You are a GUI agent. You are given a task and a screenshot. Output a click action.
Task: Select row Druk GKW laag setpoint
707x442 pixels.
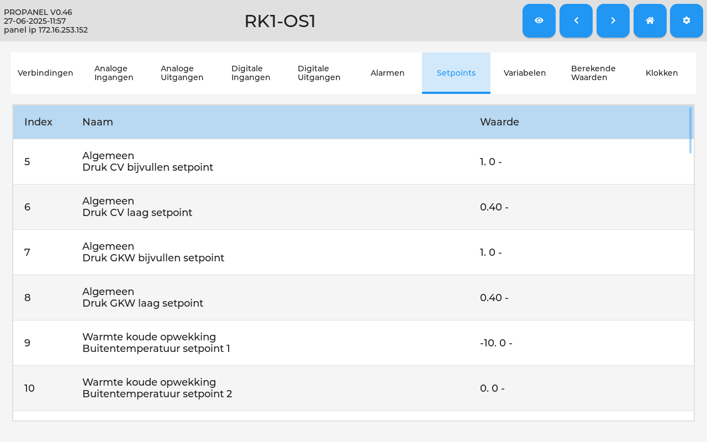click(353, 298)
